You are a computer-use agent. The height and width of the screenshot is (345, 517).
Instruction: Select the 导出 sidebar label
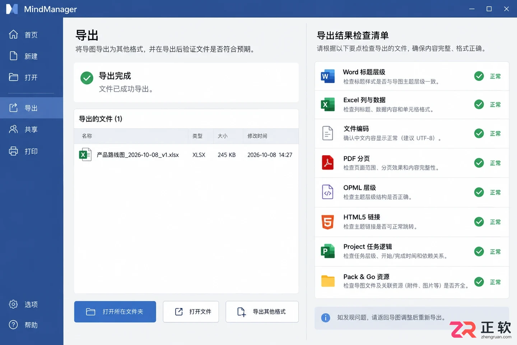click(31, 108)
